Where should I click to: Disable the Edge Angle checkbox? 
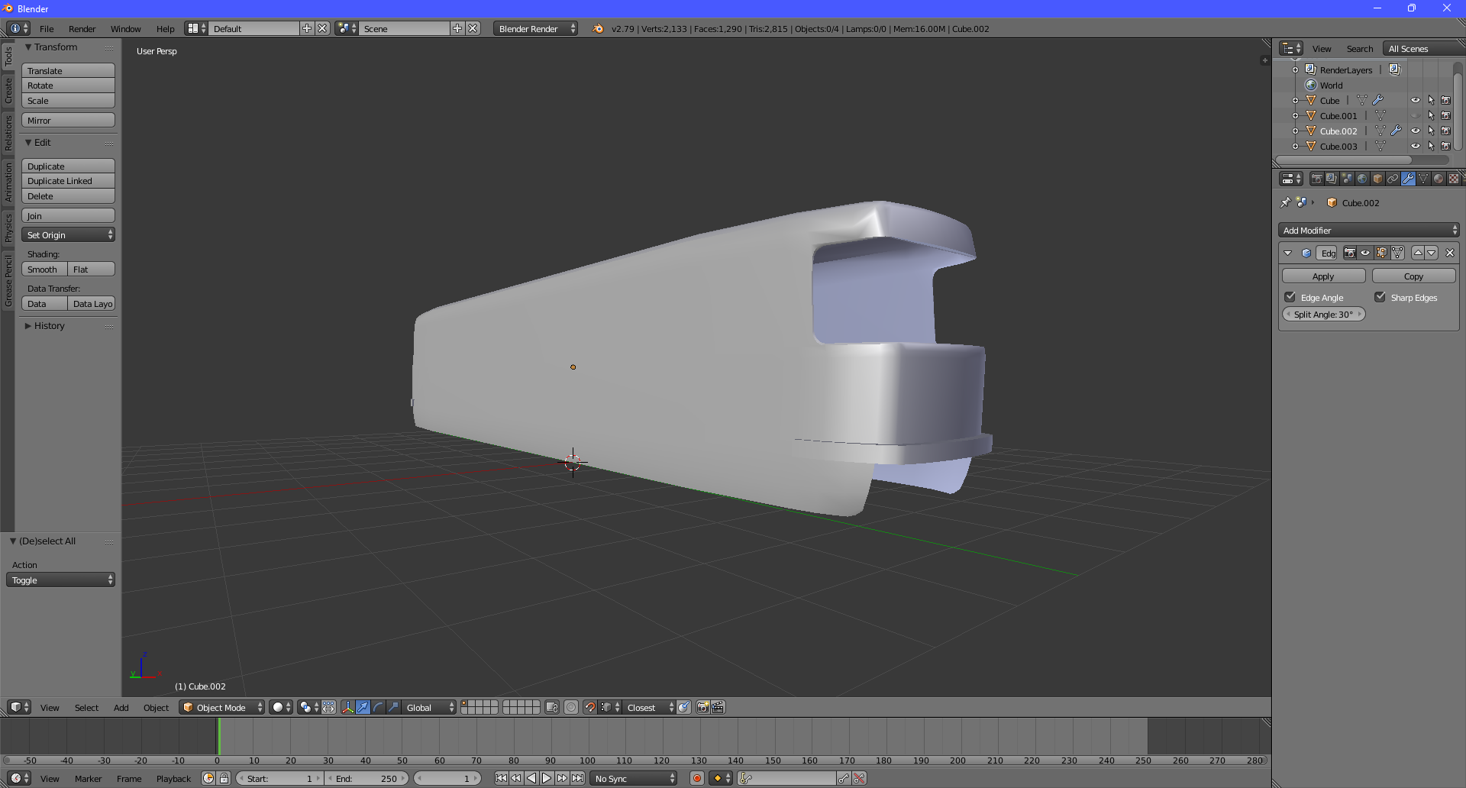pos(1290,298)
